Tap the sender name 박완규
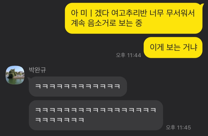The image size is (208, 136). [37, 70]
